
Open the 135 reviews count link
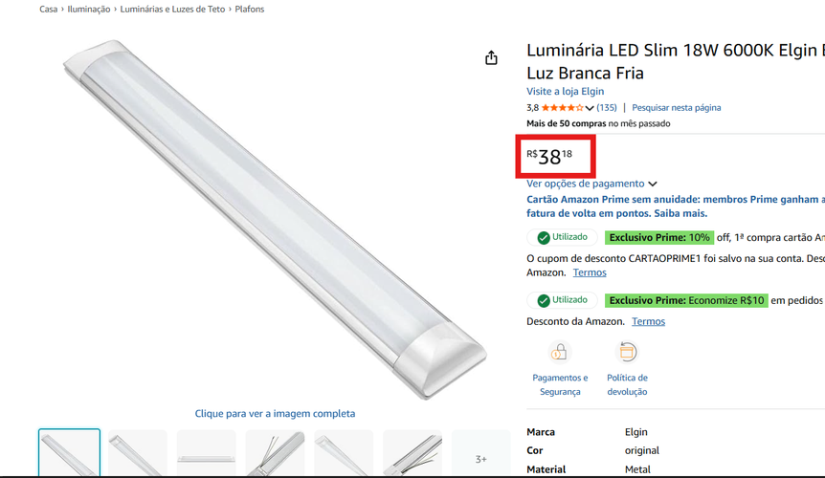(607, 108)
